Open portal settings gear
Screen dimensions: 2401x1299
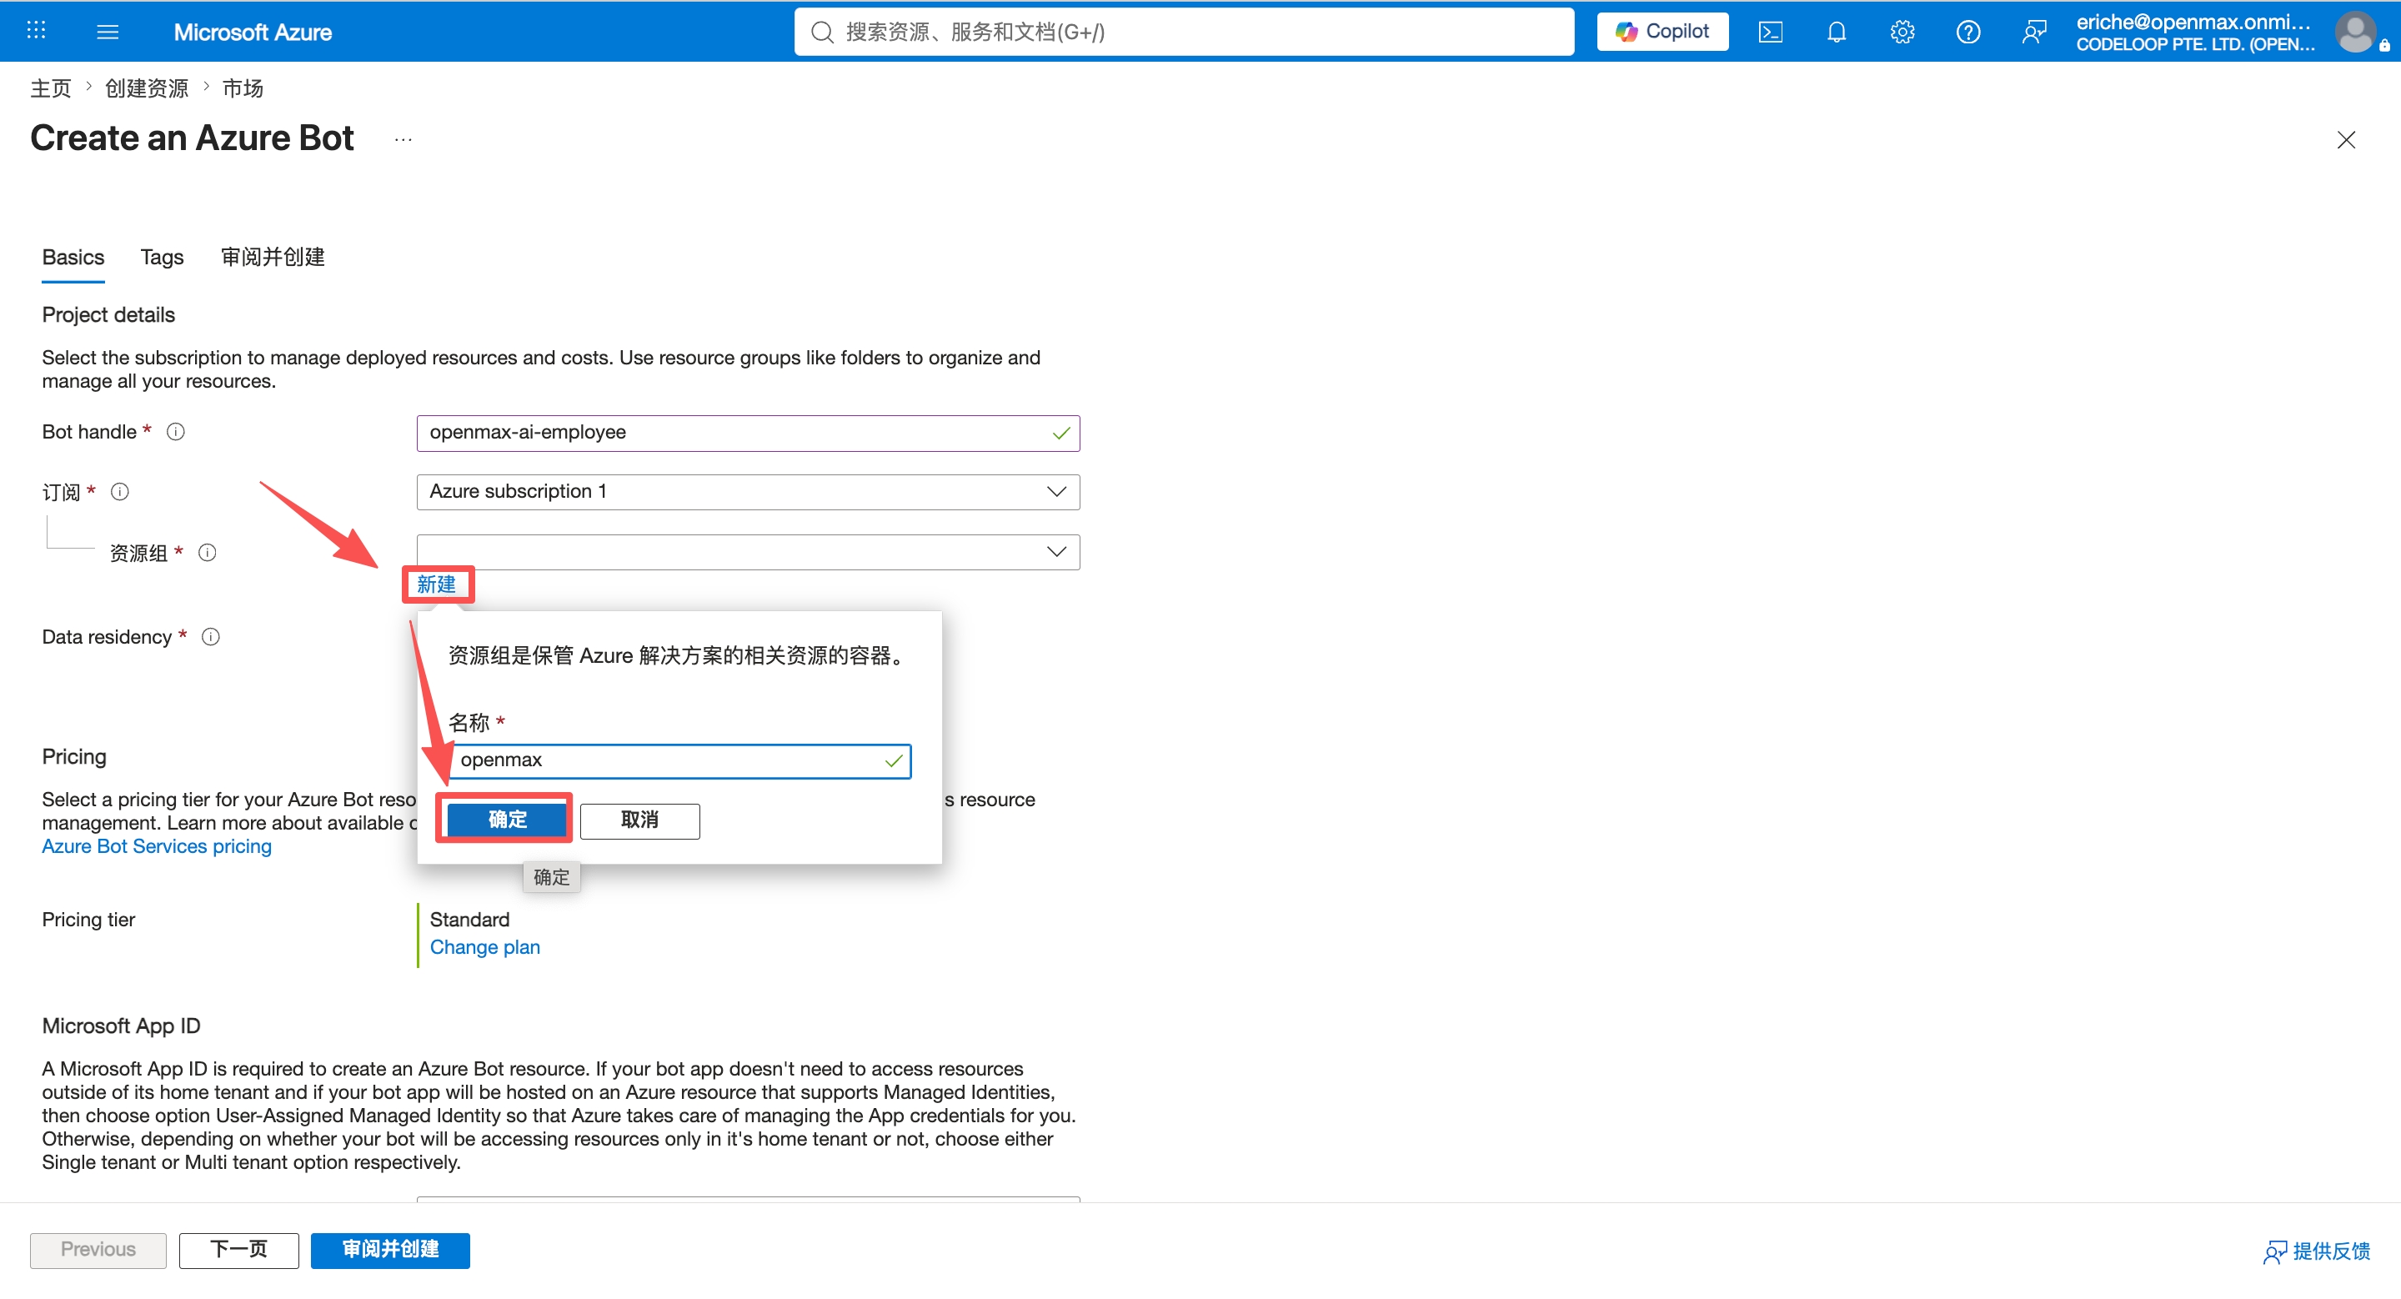pos(1902,32)
